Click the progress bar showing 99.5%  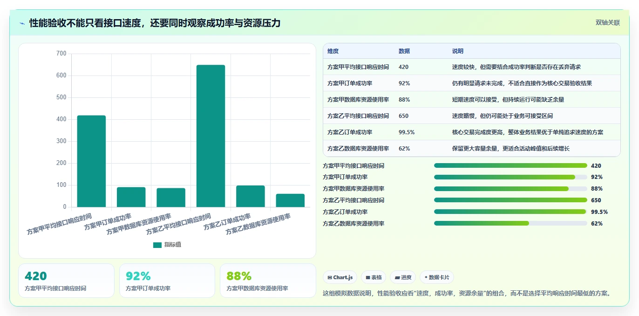[x=510, y=212]
